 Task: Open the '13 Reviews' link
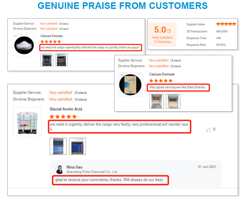(x=162, y=42)
